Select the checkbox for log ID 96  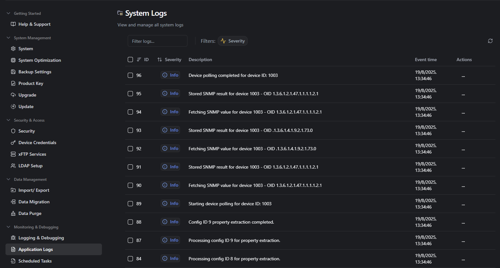coord(130,75)
